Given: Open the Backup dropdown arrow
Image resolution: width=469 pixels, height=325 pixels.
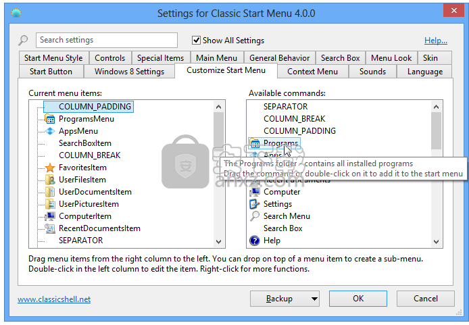Looking at the screenshot, I should point(314,299).
